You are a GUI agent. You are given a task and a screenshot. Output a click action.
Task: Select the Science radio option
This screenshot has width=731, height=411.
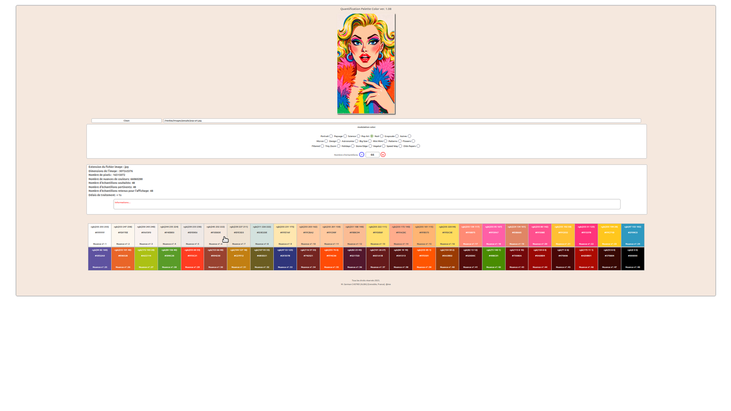pos(359,136)
